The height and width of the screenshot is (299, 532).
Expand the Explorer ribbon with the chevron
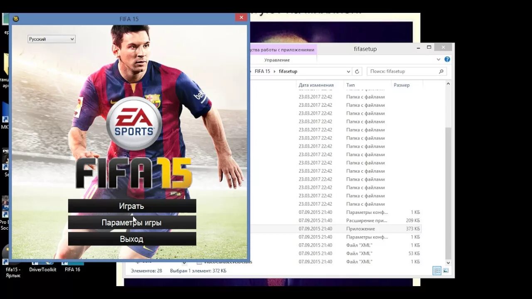[438, 60]
